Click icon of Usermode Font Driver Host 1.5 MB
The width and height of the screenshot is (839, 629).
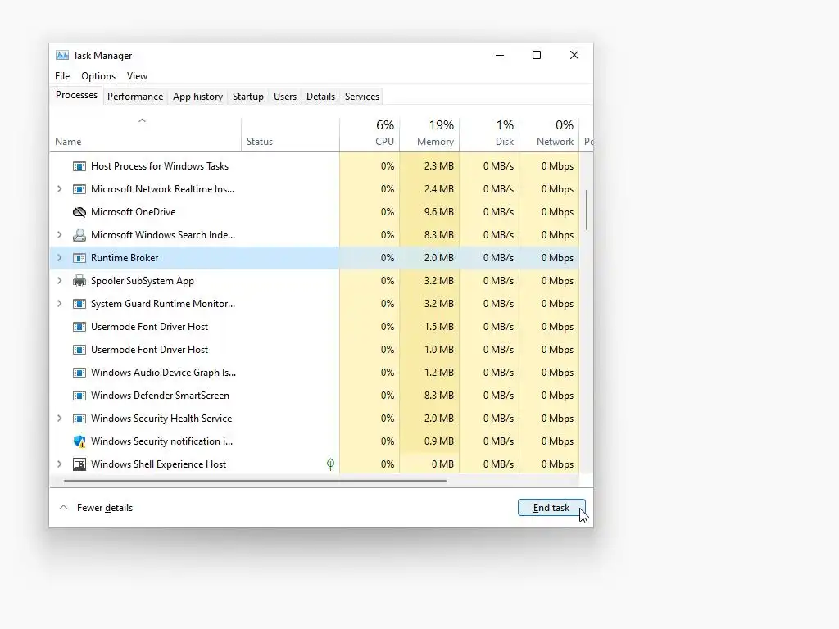[x=79, y=327]
